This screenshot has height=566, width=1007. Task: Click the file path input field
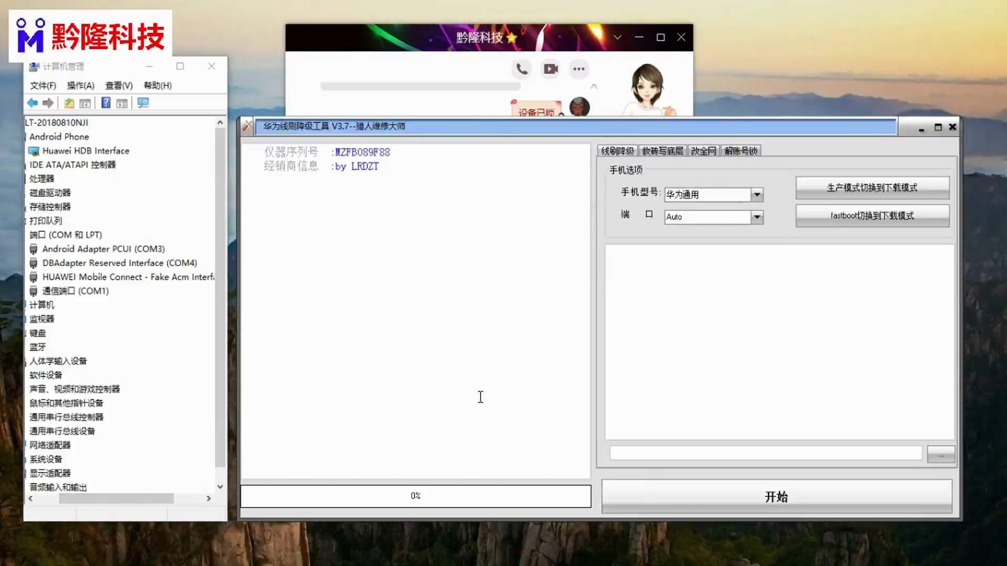click(766, 453)
